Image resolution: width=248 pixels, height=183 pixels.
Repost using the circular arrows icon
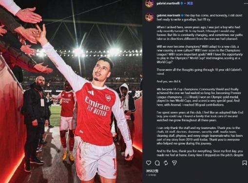166,163
